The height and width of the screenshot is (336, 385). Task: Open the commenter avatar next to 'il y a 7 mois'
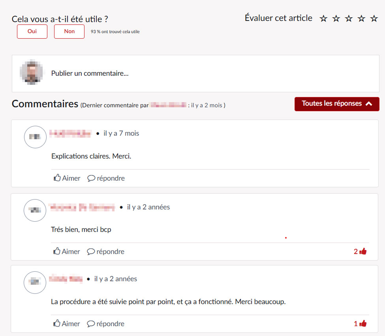click(x=35, y=137)
